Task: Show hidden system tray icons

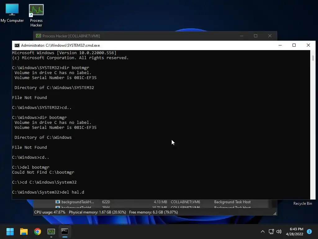Action: (263, 232)
